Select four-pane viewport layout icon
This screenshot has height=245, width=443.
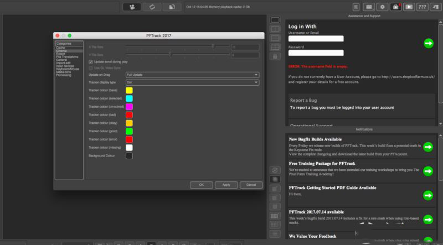tap(275, 47)
